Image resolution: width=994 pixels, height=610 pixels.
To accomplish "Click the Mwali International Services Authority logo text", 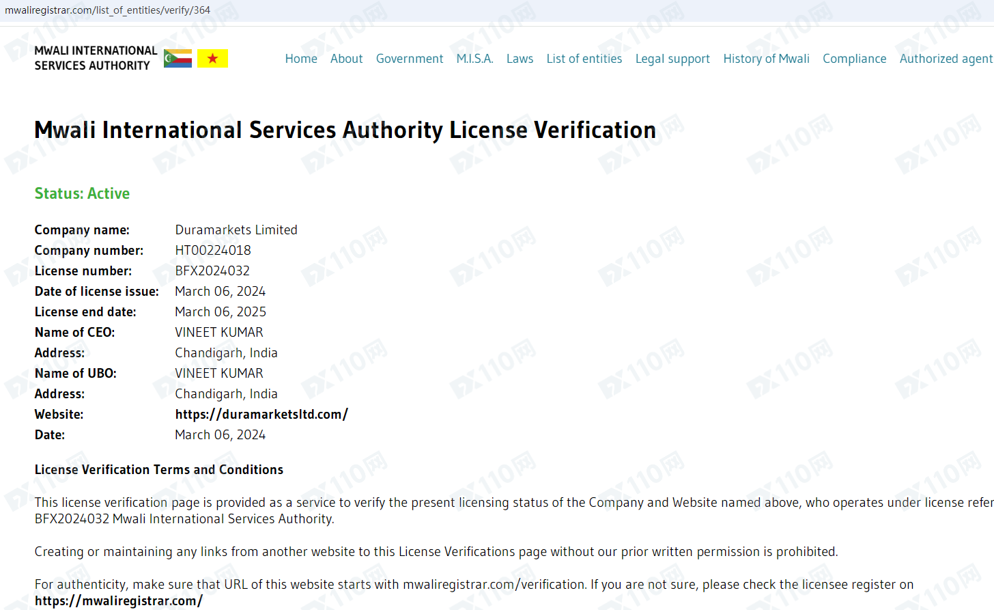I will (96, 58).
